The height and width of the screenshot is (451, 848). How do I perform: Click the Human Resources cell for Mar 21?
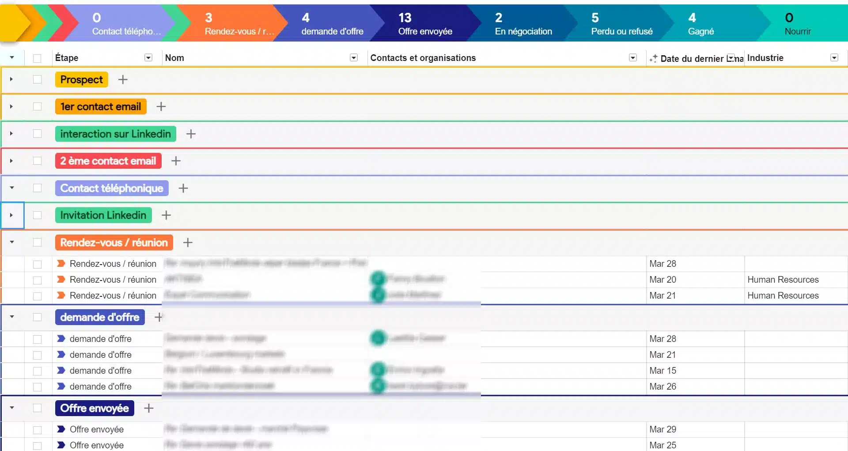click(783, 296)
